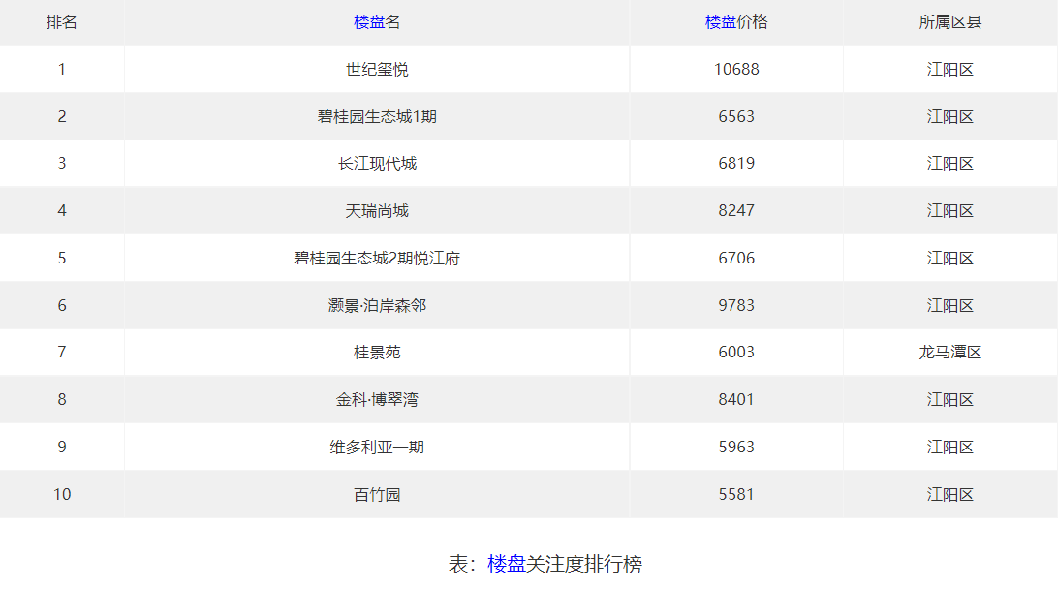Select 金科·博翠湾 property name
Viewport: 1058px width, 589px height.
377,399
